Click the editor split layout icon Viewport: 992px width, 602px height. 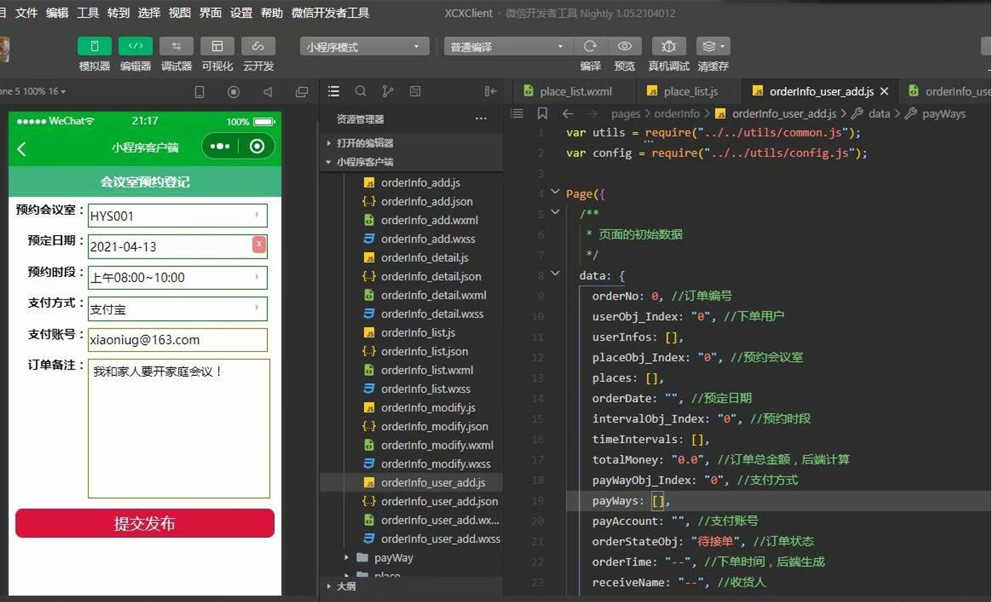(415, 91)
